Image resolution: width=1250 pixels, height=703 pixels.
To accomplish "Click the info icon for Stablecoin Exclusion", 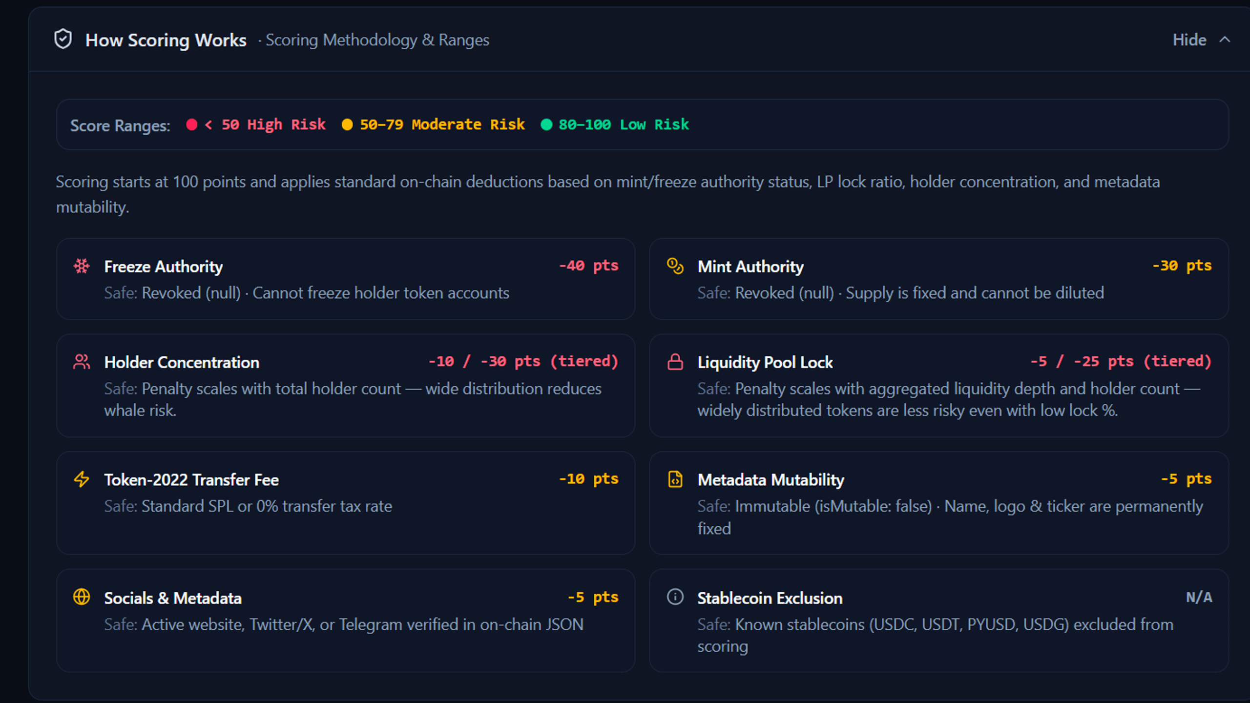I will tap(675, 597).
